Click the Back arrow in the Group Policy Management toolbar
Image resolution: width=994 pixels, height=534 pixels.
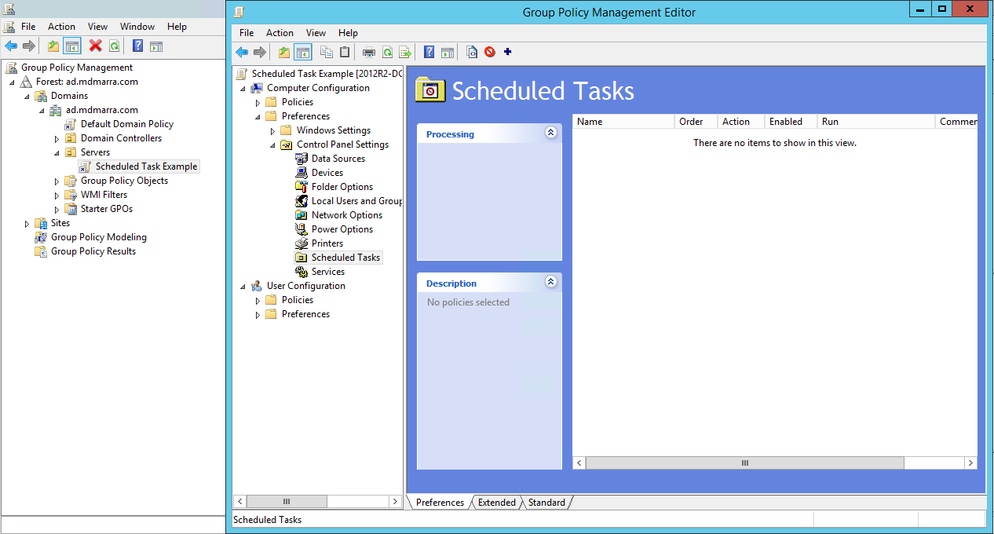(11, 46)
